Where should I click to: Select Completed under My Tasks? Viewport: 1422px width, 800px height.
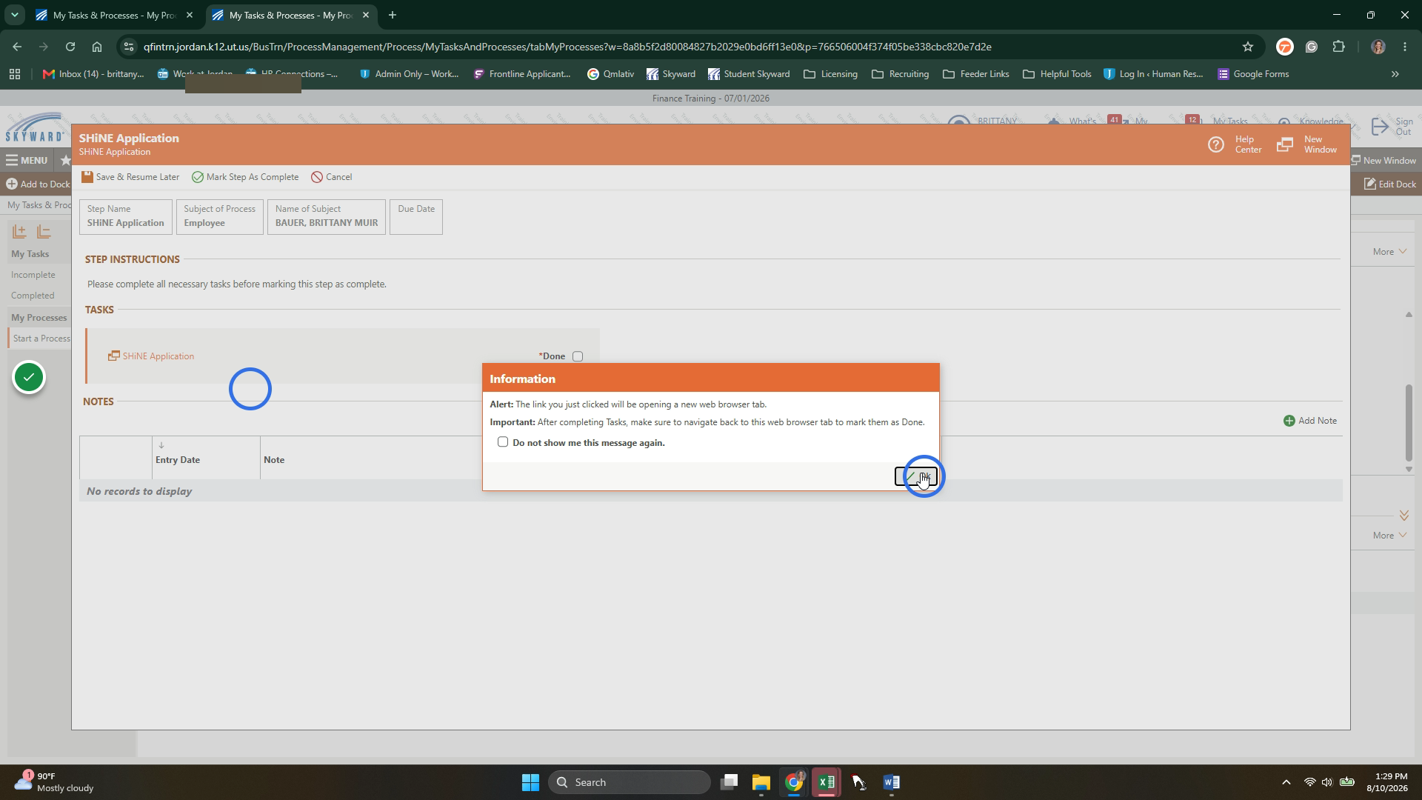(33, 296)
